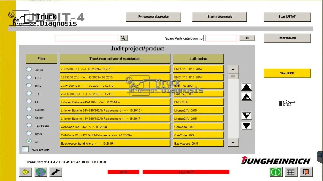Select the EFG filter radio button
The height and width of the screenshot is (181, 323).
(x=29, y=77)
